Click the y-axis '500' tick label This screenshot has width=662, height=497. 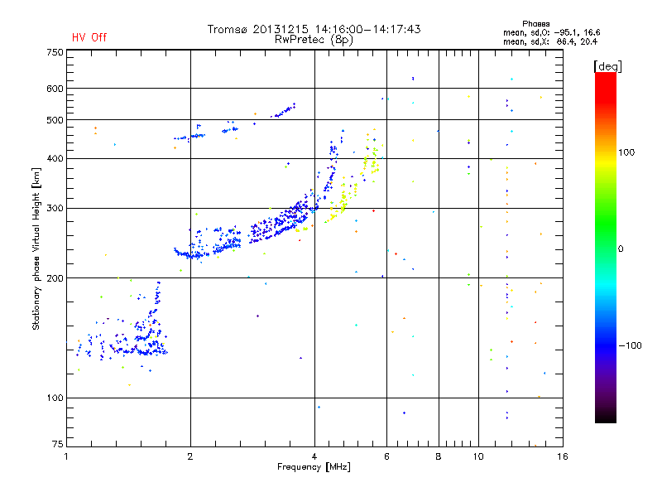pyautogui.click(x=55, y=120)
